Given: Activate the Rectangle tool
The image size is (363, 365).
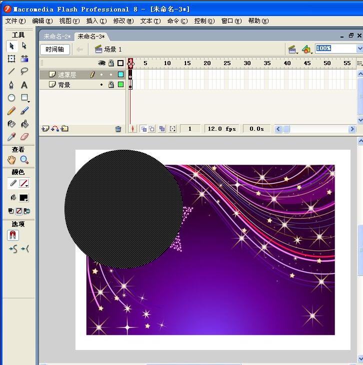Looking at the screenshot, I should [24, 98].
